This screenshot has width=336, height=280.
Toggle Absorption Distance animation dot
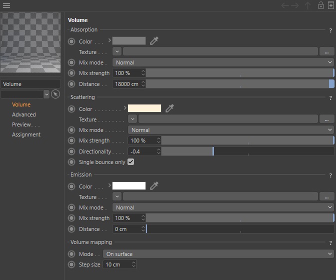71,84
